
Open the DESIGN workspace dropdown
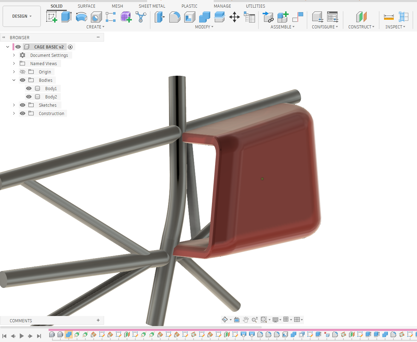22,16
